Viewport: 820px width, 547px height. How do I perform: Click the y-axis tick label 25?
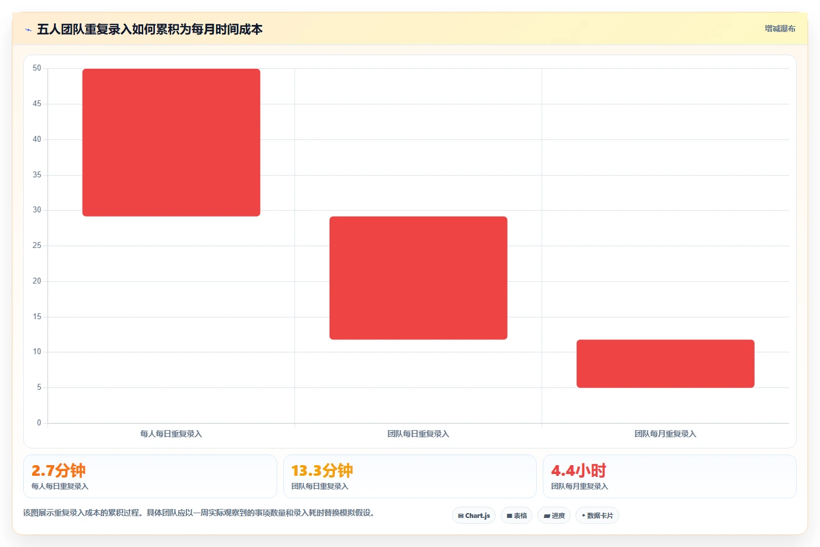37,246
